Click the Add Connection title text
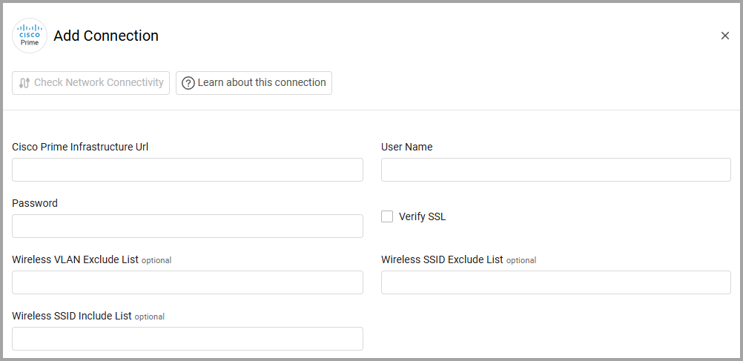The image size is (743, 361). (x=106, y=36)
